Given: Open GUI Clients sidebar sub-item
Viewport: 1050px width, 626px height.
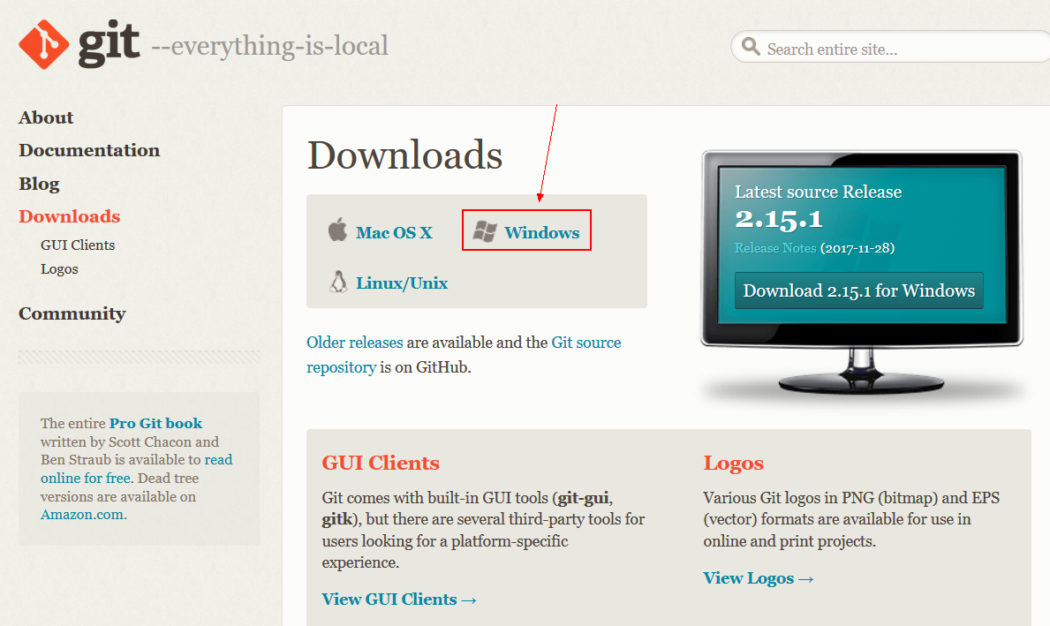Looking at the screenshot, I should click(x=78, y=245).
